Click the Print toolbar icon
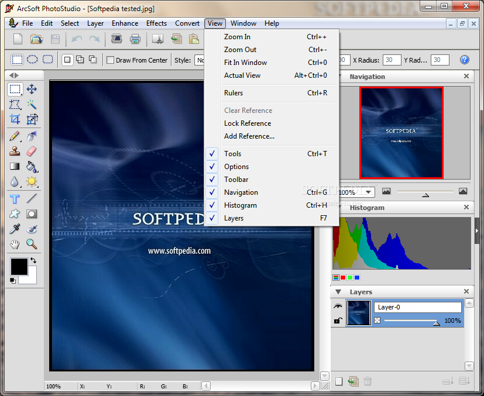The image size is (484, 396). point(135,39)
